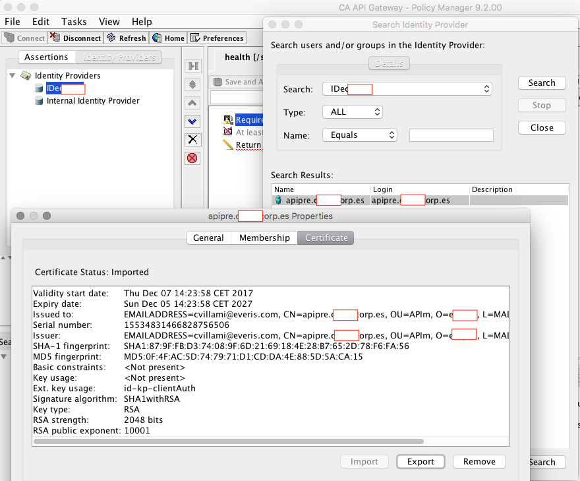This screenshot has height=481, width=580.
Task: Switch to the Membership tab
Action: [264, 238]
